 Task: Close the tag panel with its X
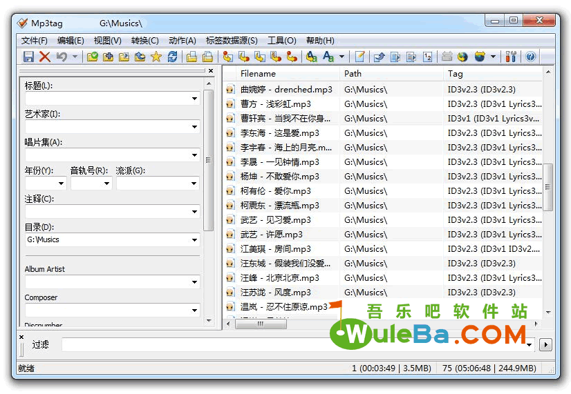click(211, 71)
